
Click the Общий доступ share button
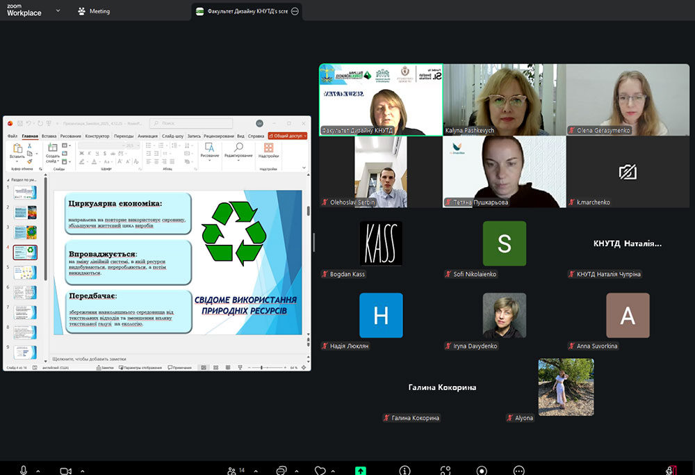pos(287,136)
